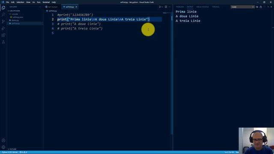Image resolution: width=274 pixels, height=154 pixels.
Task: Open the Testing flask view
Action: pyautogui.click(x=3, y=42)
